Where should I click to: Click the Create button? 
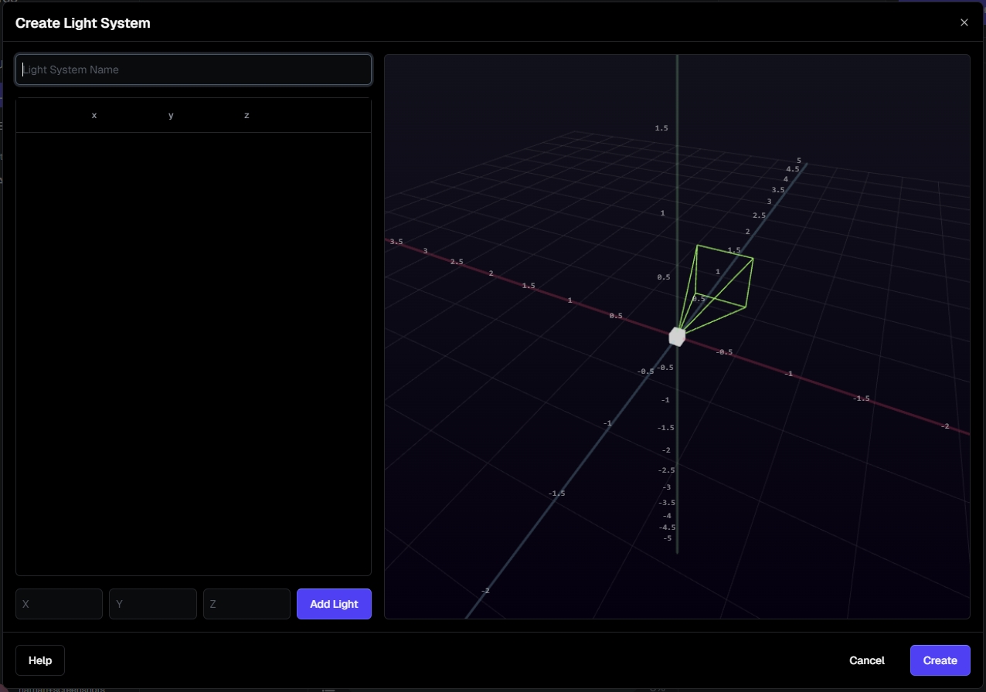tap(940, 660)
